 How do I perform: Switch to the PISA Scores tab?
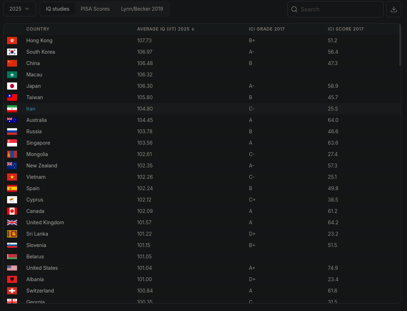pos(95,9)
